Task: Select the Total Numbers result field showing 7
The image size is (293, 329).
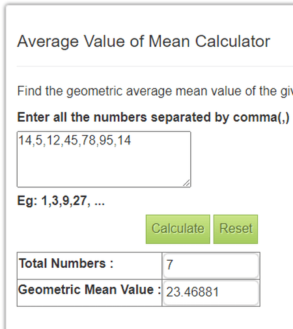Action: pos(211,266)
